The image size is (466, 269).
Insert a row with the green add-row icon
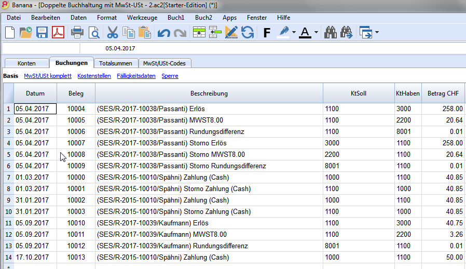[x=199, y=32]
